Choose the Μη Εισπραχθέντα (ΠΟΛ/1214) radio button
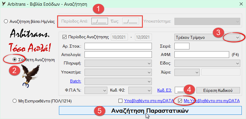This screenshot has height=119, width=246. coord(14,101)
